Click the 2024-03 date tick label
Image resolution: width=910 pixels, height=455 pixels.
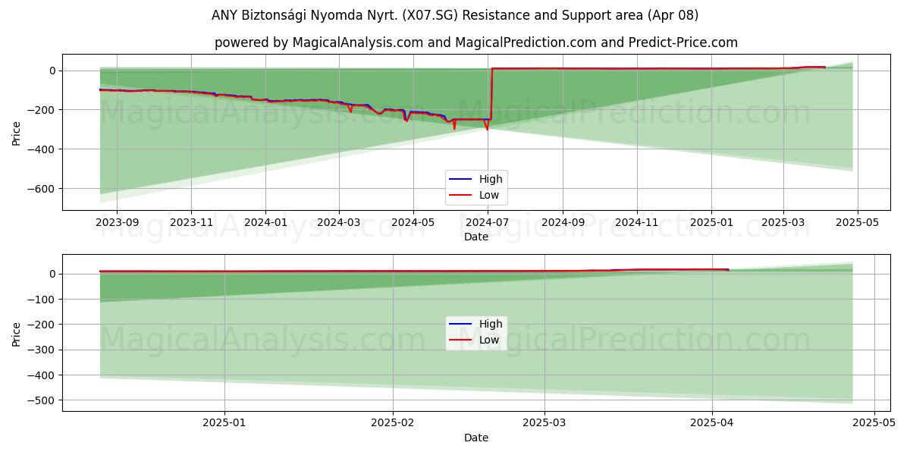point(338,224)
